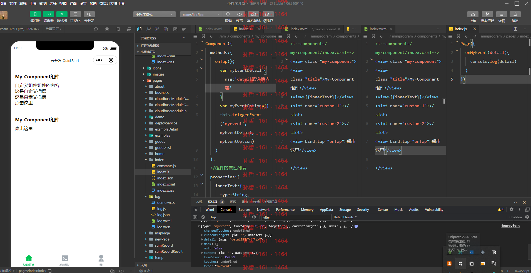The image size is (531, 273).
Task: Clear the console with the ban icon
Action: tap(203, 217)
